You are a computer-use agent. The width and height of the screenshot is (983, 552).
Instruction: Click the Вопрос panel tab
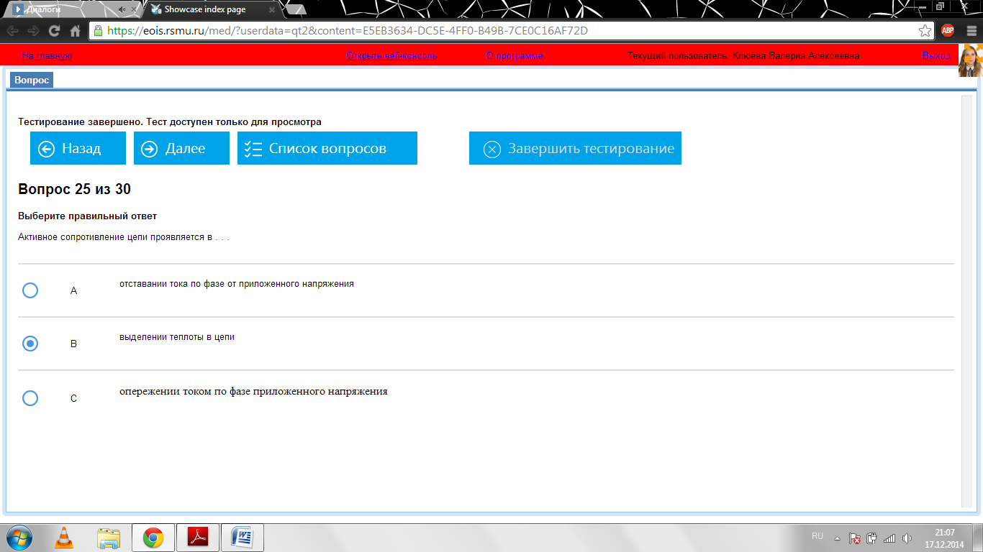pyautogui.click(x=32, y=80)
